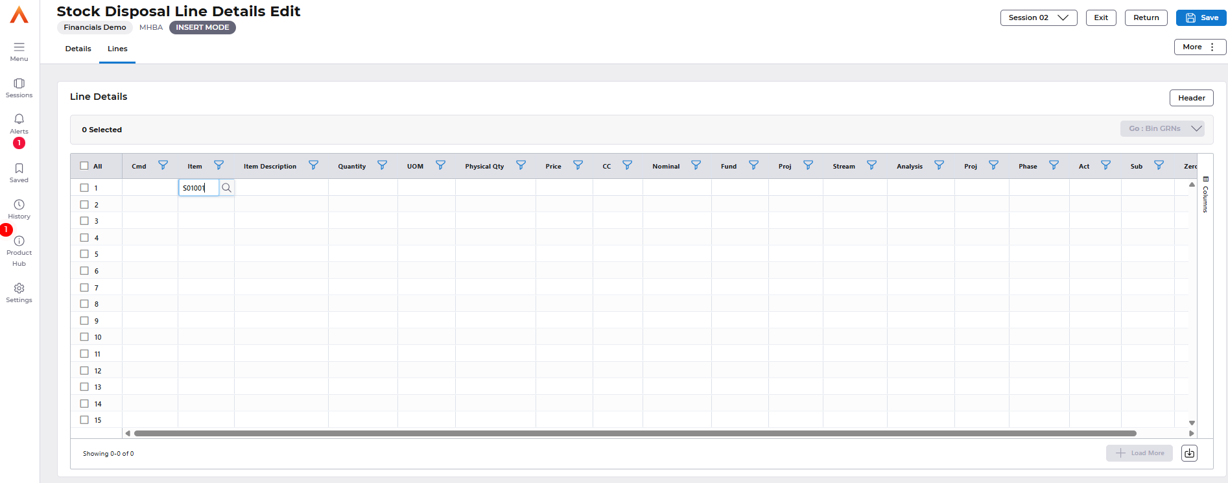Toggle the All rows checkbox
Viewport: 1228px width, 483px height.
tap(84, 166)
